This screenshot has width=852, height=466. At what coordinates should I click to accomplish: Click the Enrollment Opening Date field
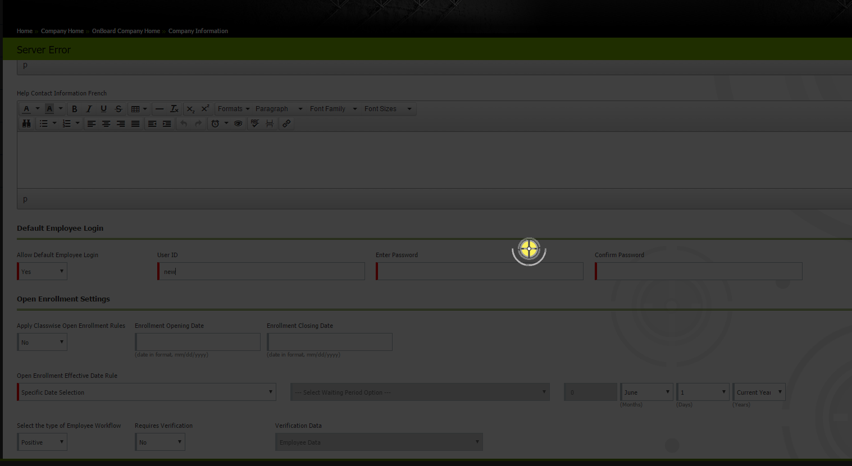[x=198, y=342]
